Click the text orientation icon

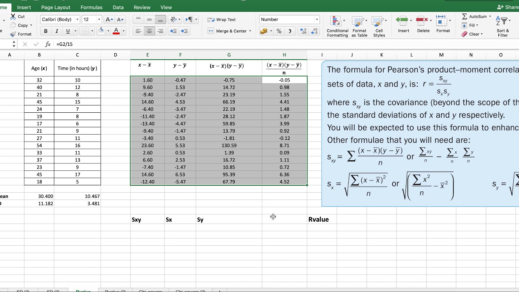[174, 19]
